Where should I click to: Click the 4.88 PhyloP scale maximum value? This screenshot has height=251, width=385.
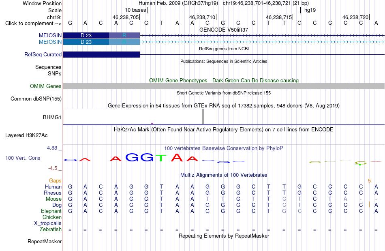click(52, 148)
